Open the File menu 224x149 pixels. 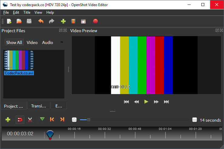point(6,12)
